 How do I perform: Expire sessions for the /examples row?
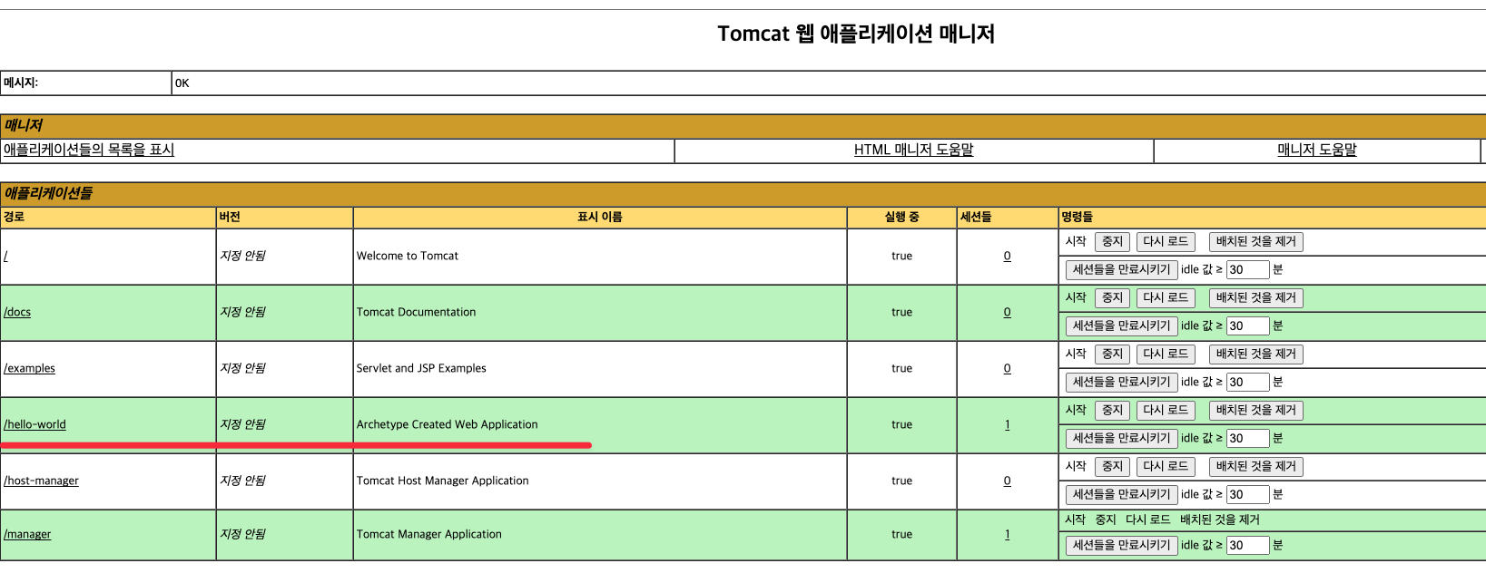click(x=1122, y=383)
